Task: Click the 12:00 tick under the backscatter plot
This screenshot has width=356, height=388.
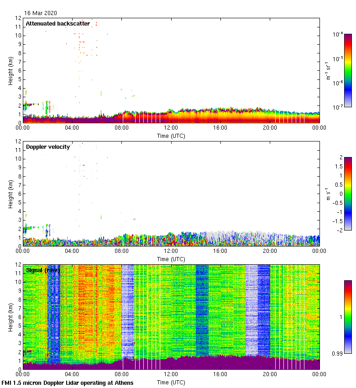Action: pyautogui.click(x=171, y=129)
